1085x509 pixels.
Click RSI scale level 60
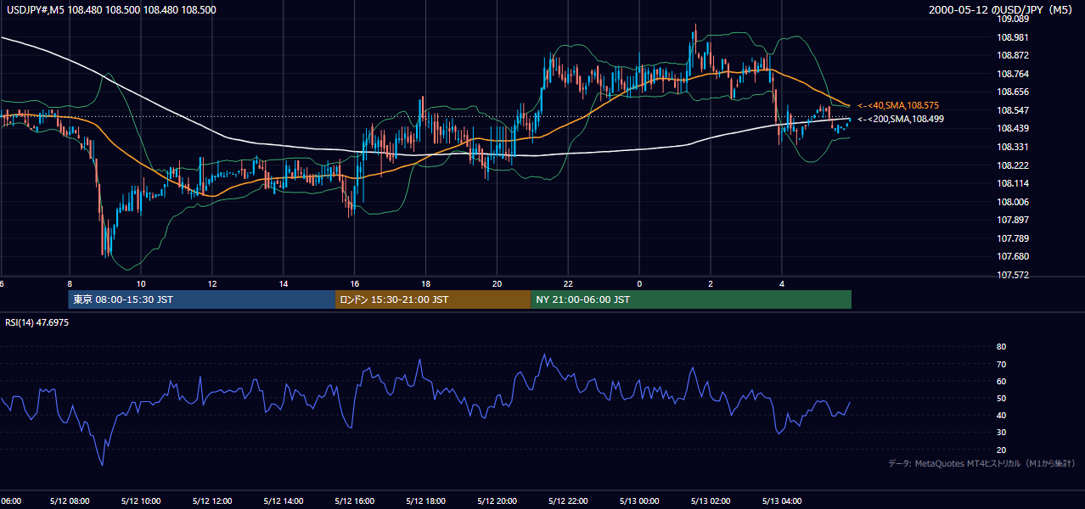point(1001,381)
